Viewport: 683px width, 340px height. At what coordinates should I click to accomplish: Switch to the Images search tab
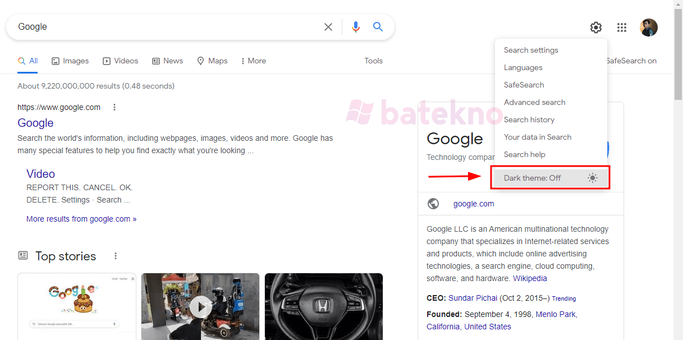(x=70, y=61)
